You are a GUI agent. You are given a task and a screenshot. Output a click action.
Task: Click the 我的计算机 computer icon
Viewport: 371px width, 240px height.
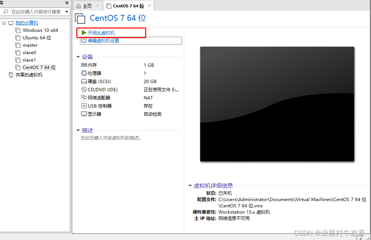click(11, 23)
